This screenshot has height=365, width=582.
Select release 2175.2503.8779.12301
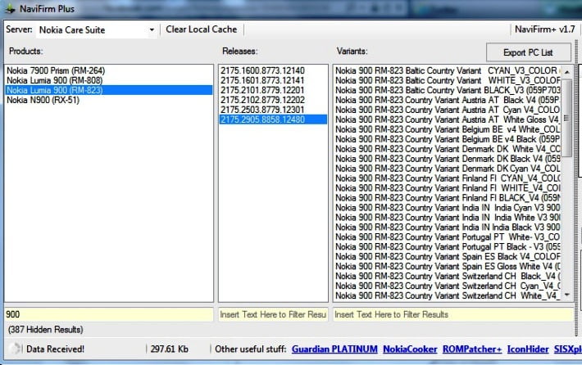(x=273, y=110)
